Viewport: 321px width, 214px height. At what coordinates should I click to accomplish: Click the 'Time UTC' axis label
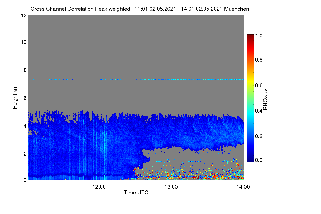click(x=136, y=193)
